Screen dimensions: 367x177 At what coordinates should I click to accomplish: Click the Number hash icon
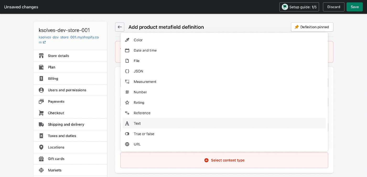[x=127, y=92]
